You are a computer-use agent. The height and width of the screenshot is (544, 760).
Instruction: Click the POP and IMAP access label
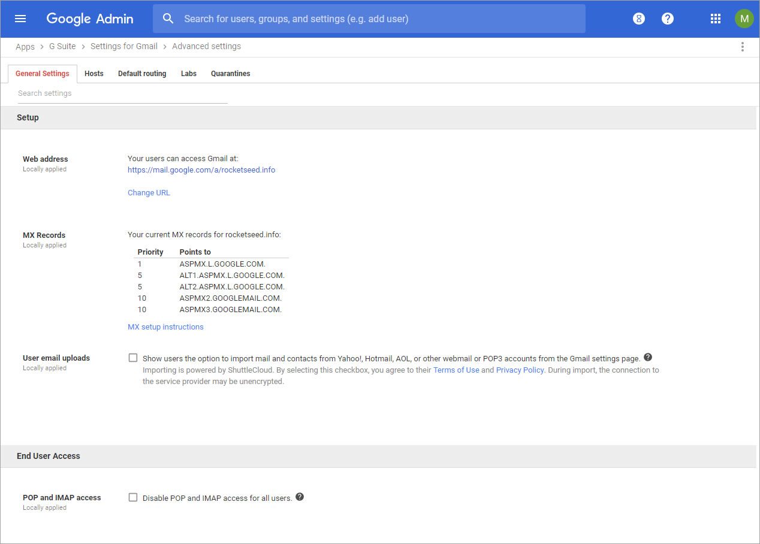tap(62, 497)
